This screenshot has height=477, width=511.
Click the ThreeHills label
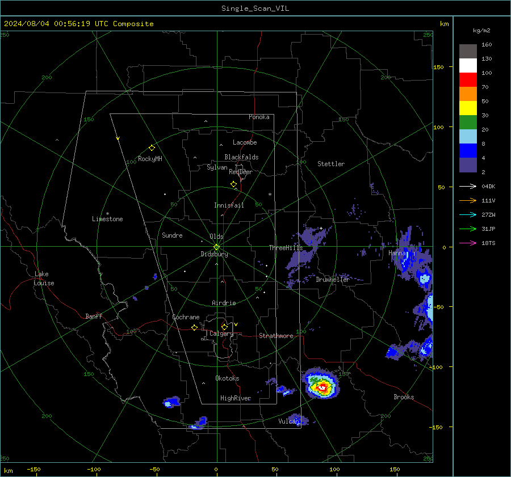pos(286,248)
